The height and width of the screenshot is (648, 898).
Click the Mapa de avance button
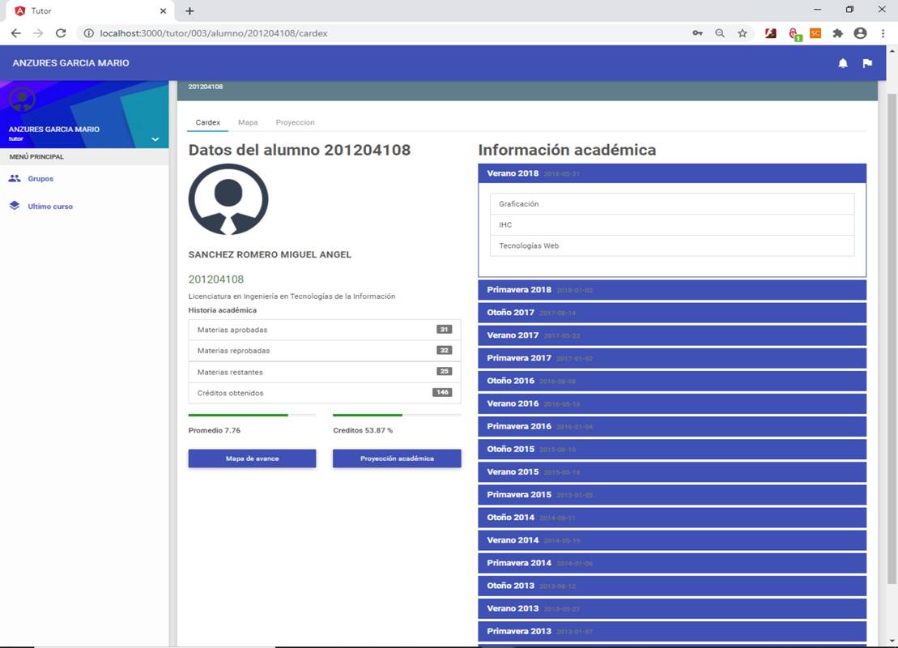click(252, 458)
